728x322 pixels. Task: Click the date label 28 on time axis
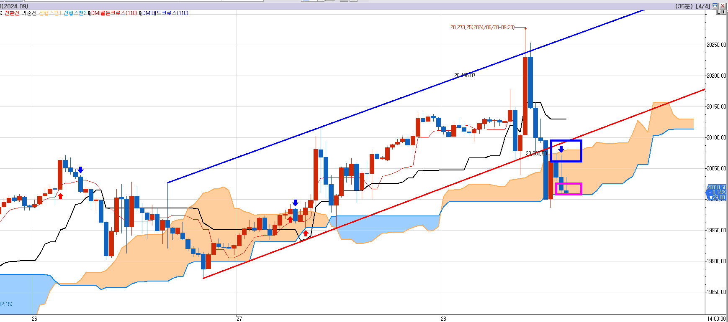[x=443, y=319]
